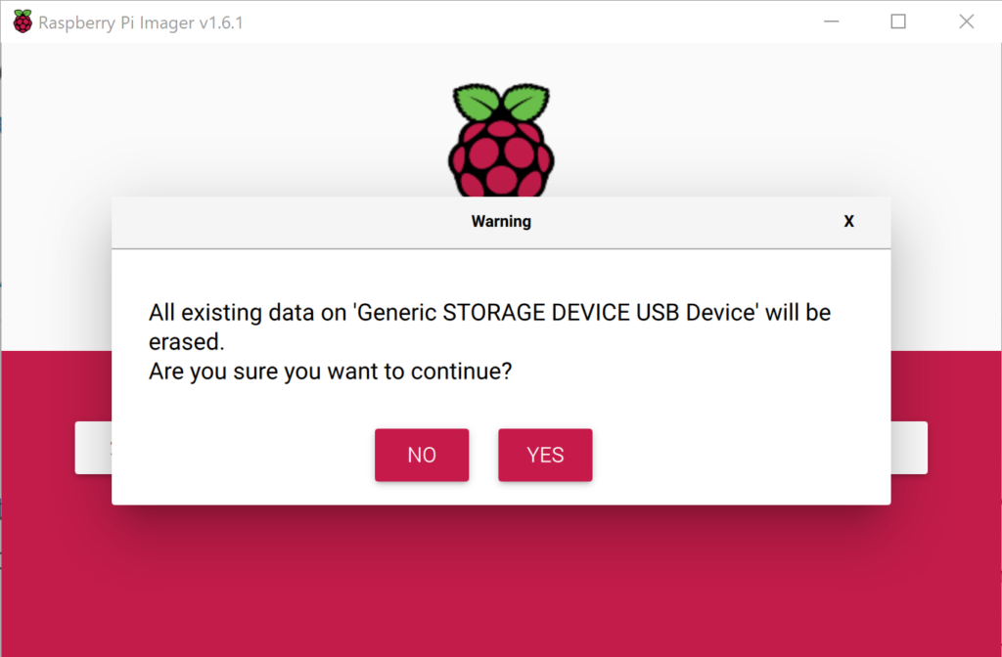Viewport: 1002px width, 657px height.
Task: Click the 'All existing data on' text
Action: click(248, 312)
